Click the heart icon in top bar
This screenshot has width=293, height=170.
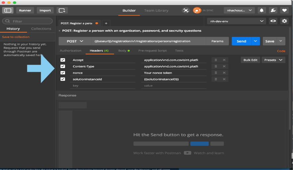tap(284, 10)
